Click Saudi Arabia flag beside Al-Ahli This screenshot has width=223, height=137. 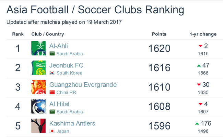pyautogui.click(x=52, y=54)
